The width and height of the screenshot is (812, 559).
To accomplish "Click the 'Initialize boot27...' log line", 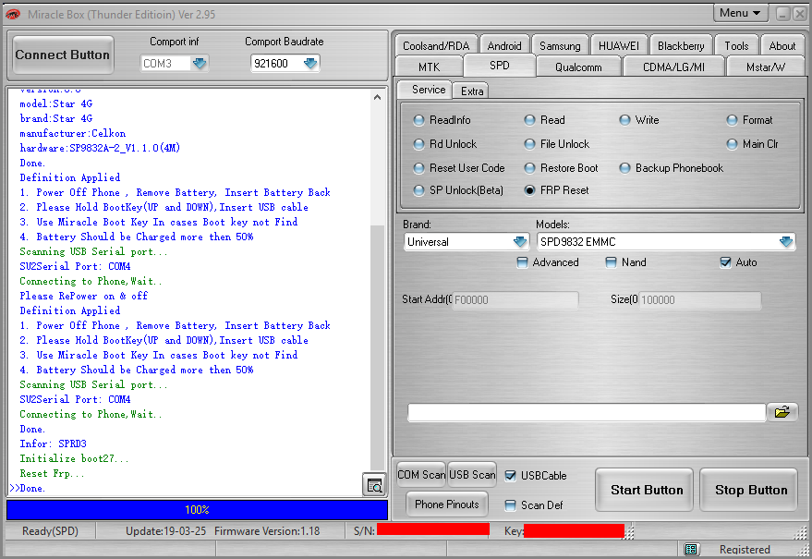I will tap(74, 458).
